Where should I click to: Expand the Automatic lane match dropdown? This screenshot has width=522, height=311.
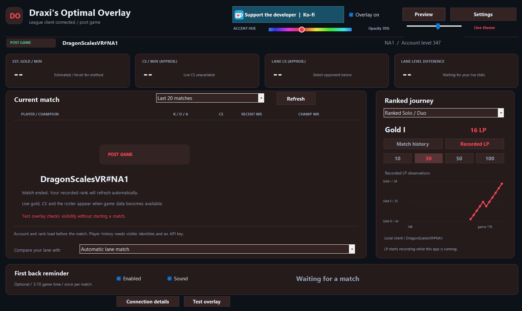[x=217, y=249]
